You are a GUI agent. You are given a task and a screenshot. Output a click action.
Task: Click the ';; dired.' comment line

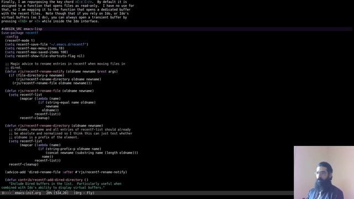tap(13, 67)
